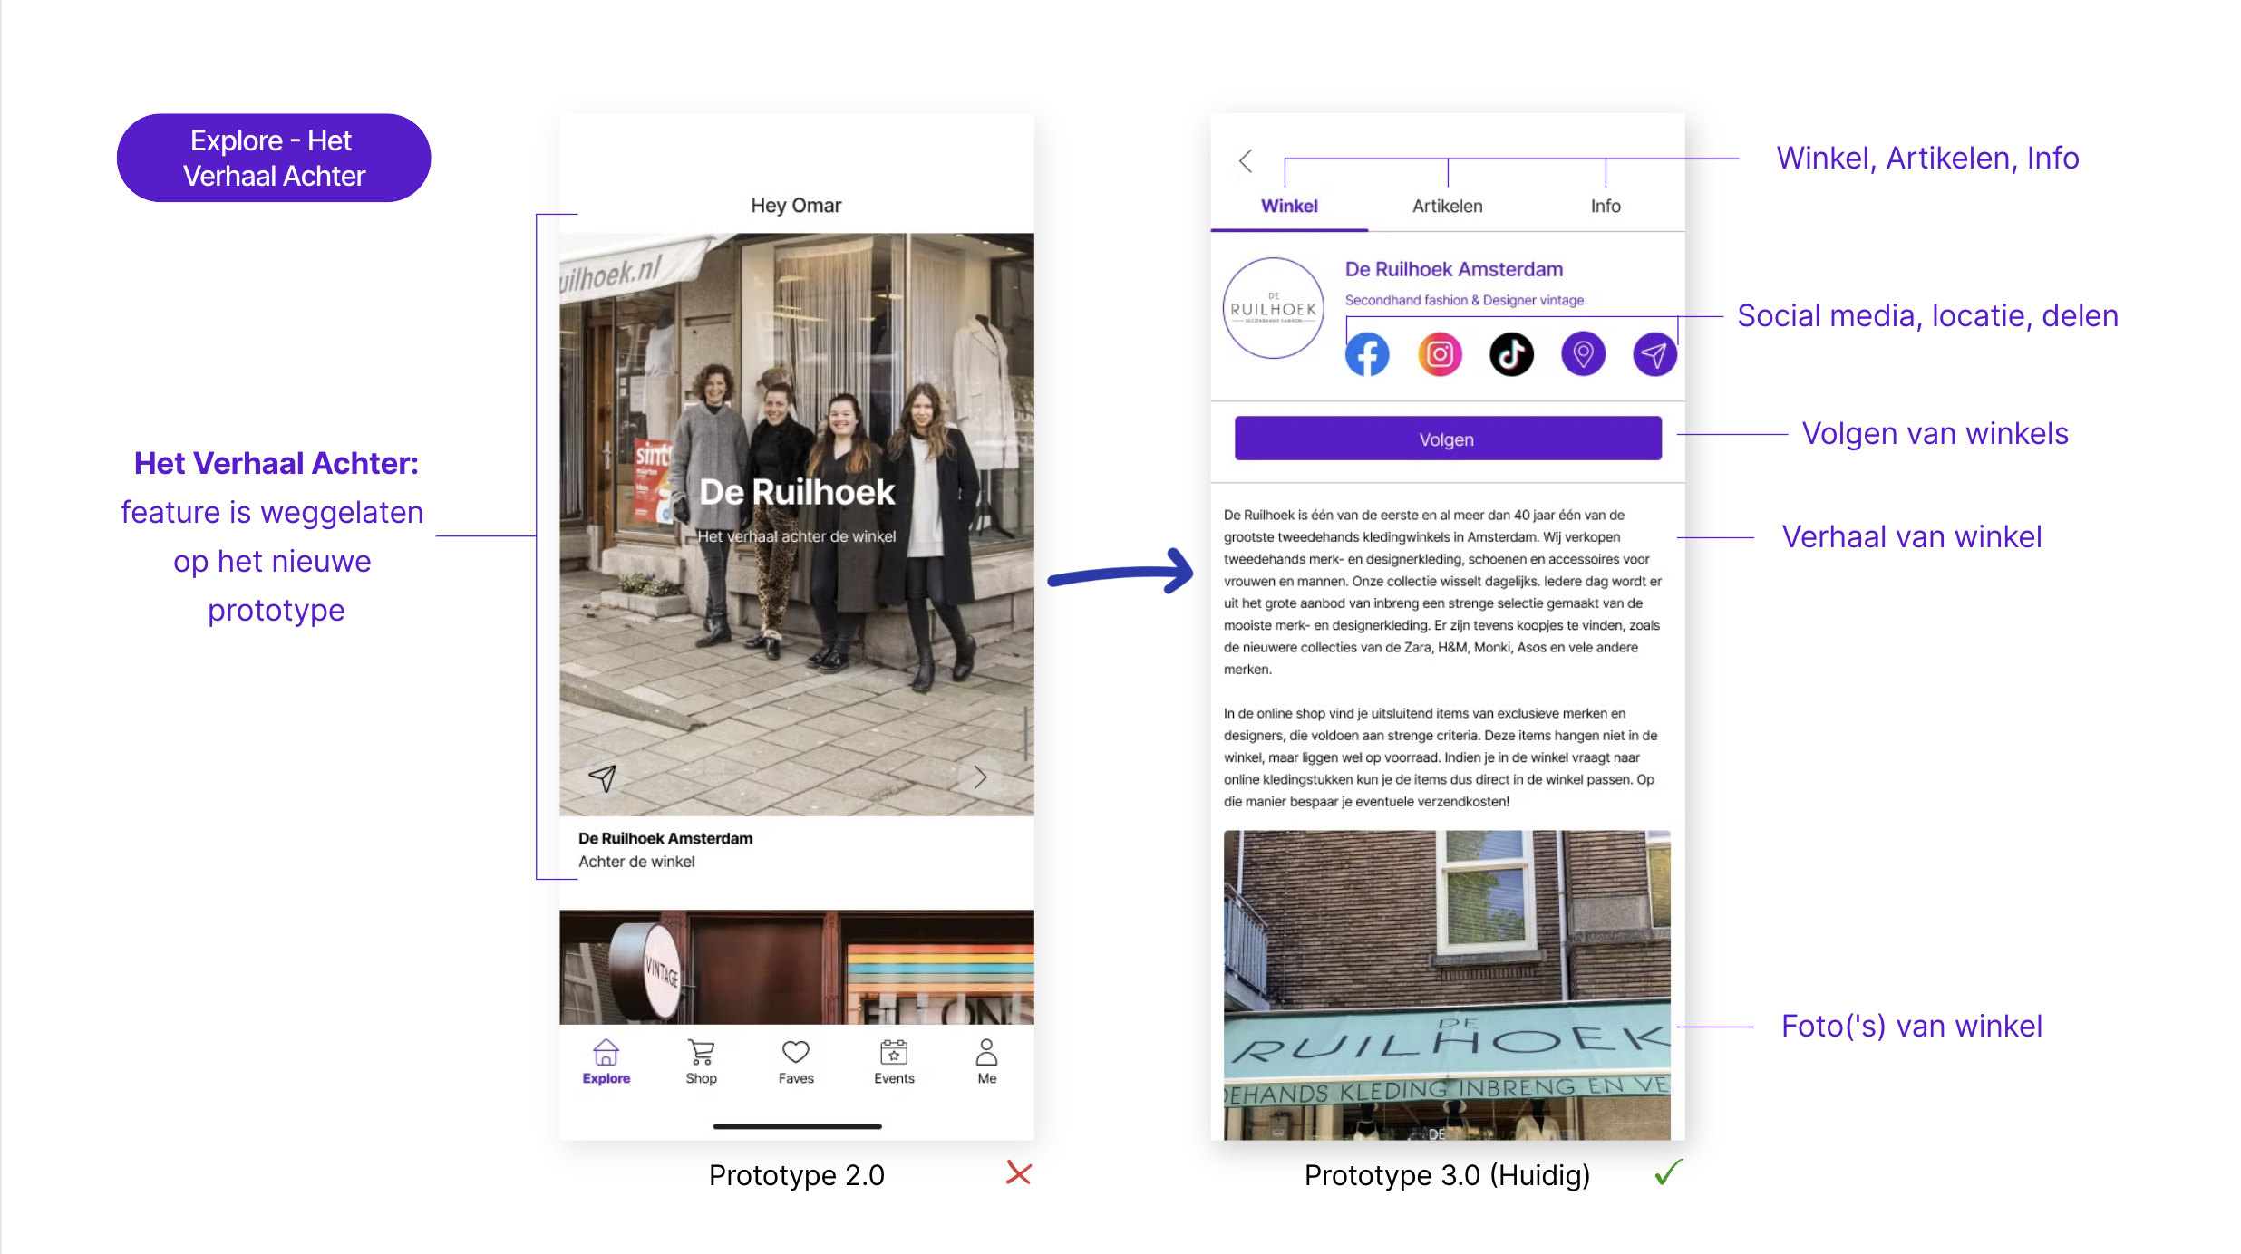Click the 'Achter de winkel' caption

[636, 862]
